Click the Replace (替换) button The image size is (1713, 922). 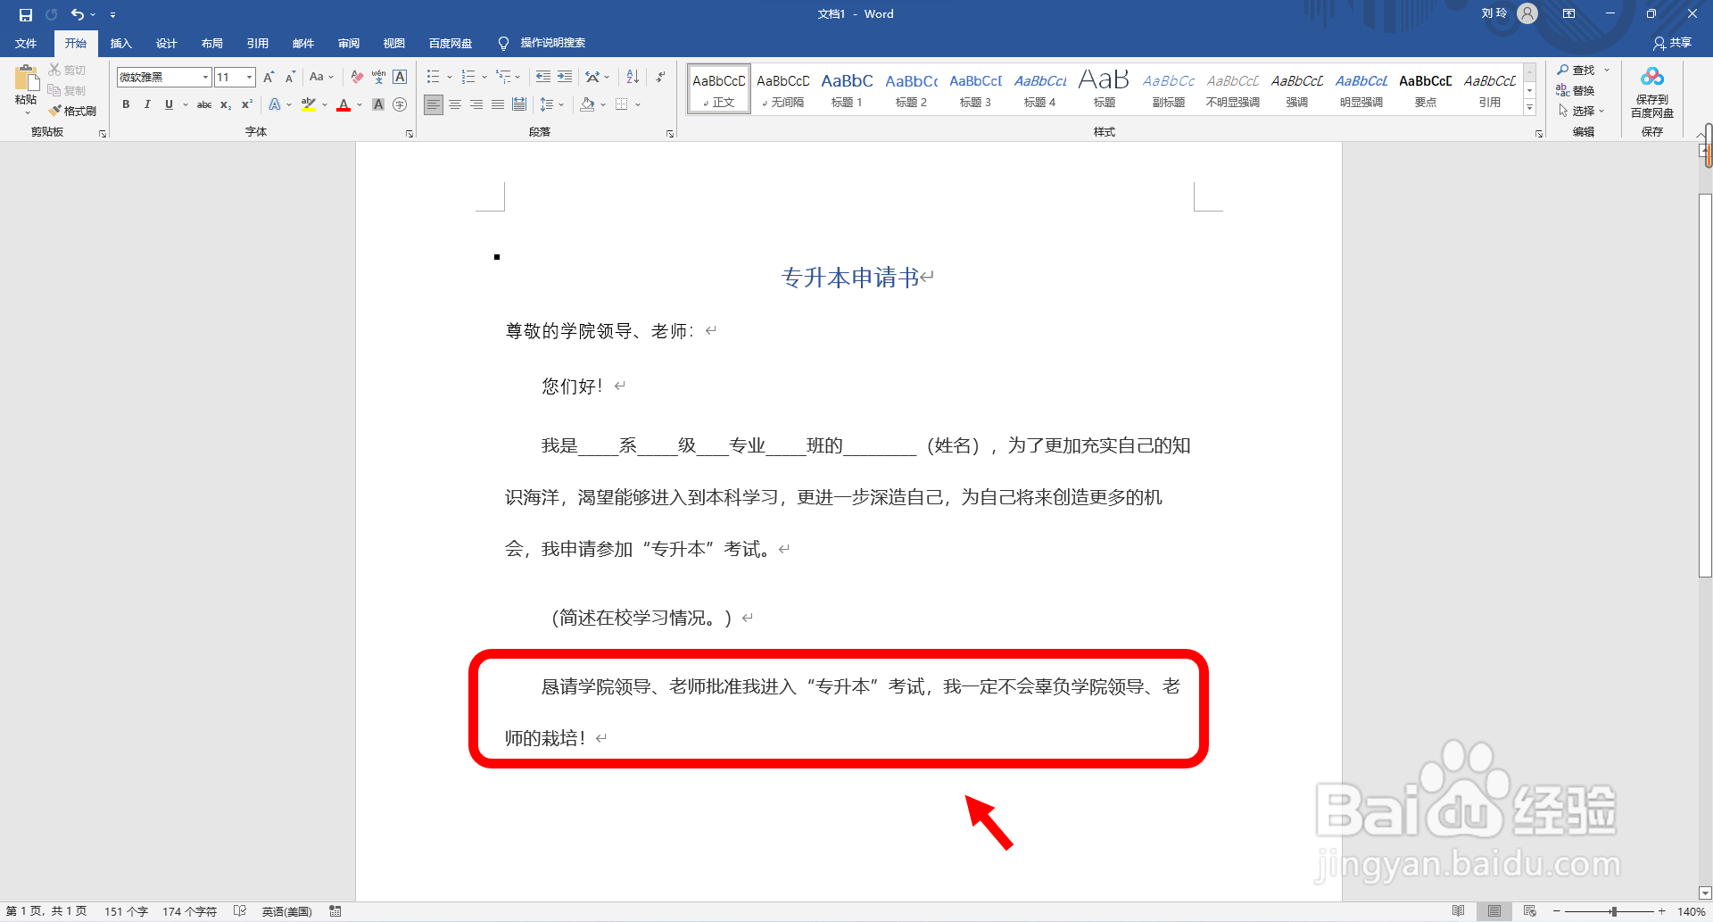[x=1576, y=90]
